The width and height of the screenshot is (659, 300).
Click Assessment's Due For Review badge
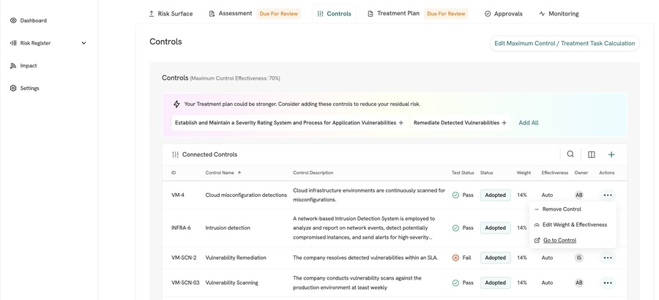(x=279, y=14)
